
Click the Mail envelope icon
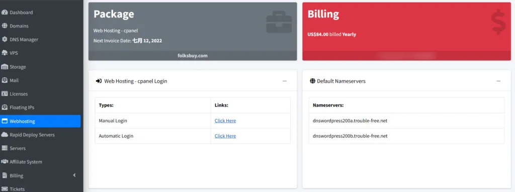(4, 80)
